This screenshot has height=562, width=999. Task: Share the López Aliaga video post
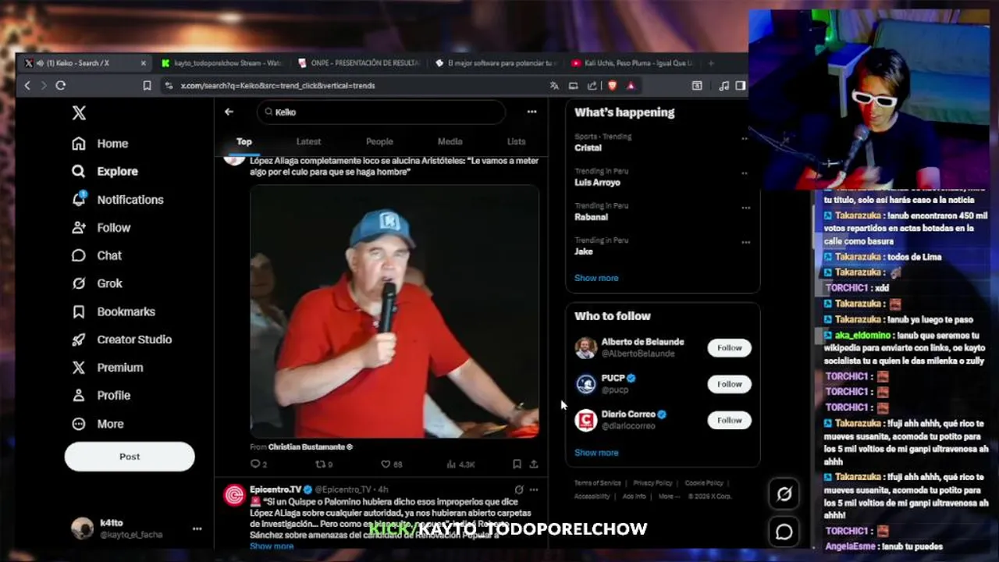point(534,464)
